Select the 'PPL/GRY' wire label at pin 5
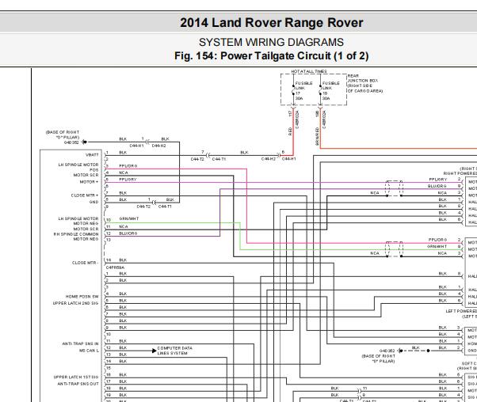 [x=128, y=180]
